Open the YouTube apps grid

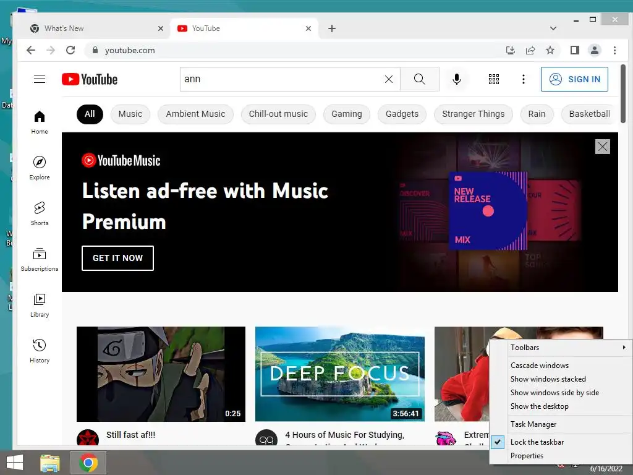[494, 79]
